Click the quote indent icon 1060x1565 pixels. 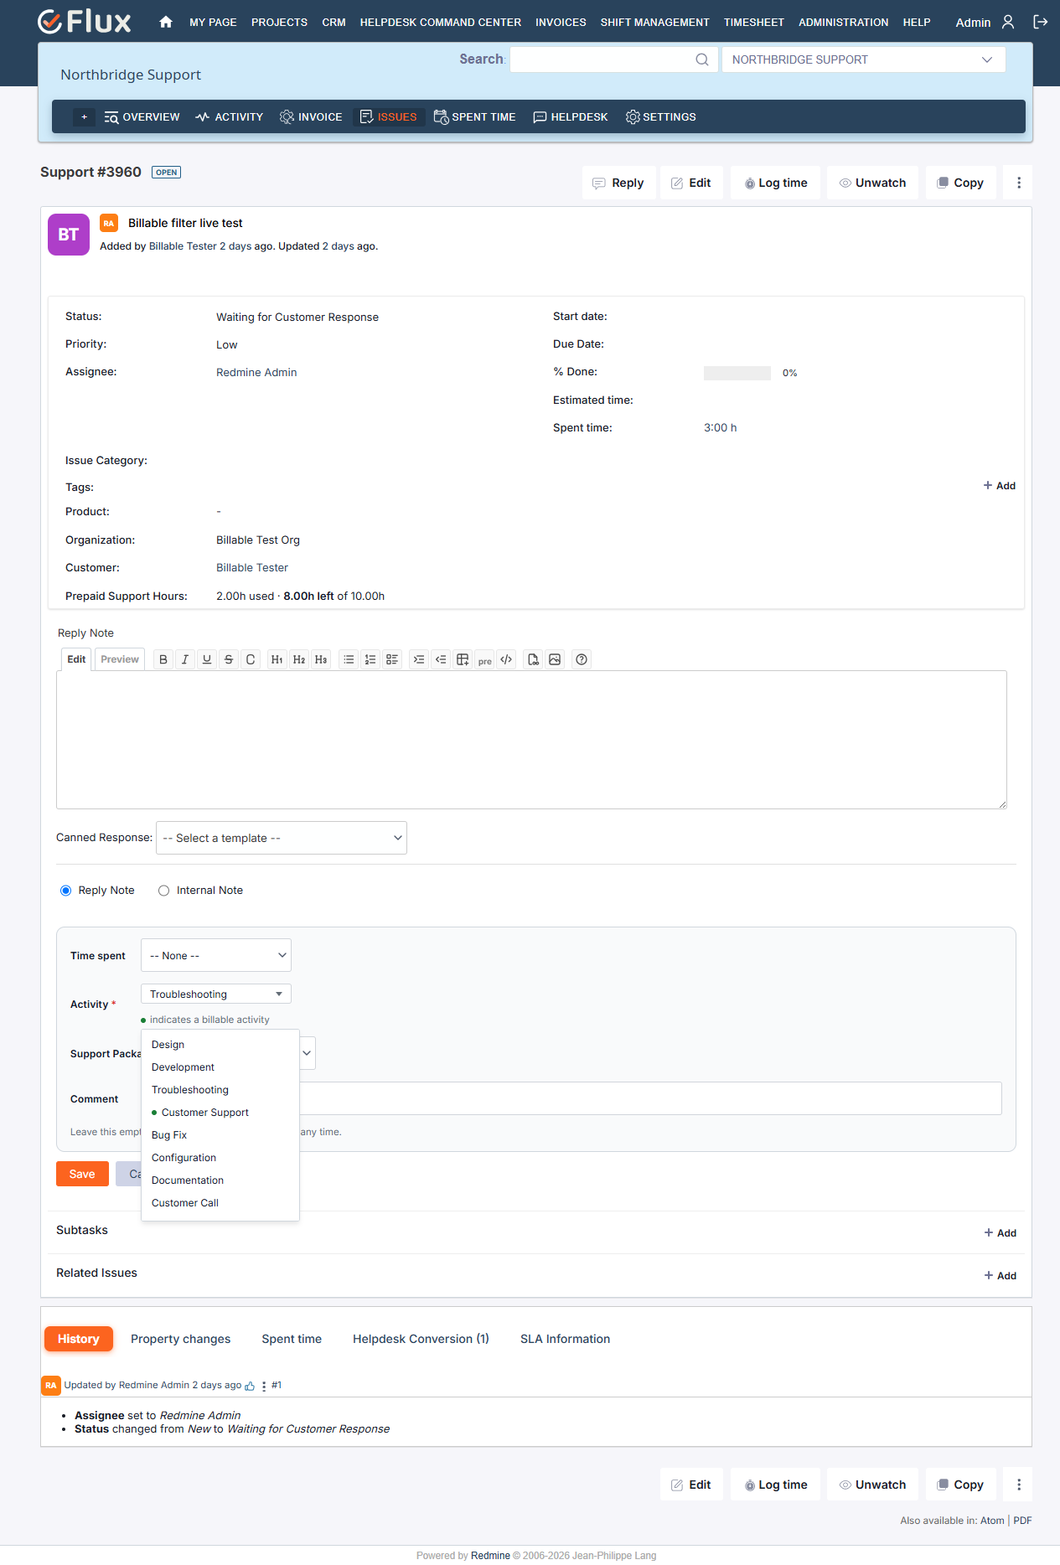419,659
